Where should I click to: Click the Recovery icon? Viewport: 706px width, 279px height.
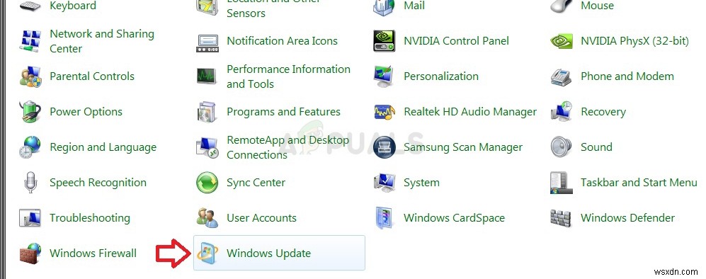562,112
